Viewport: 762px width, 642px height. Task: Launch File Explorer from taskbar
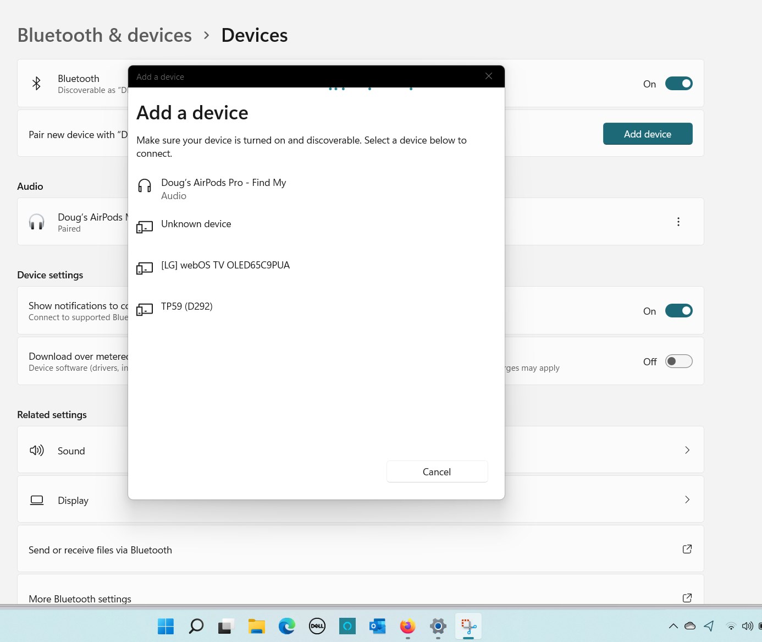tap(256, 626)
